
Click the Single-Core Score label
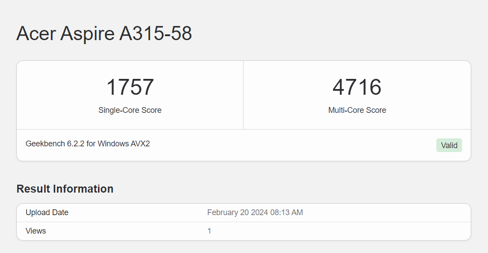pos(130,110)
